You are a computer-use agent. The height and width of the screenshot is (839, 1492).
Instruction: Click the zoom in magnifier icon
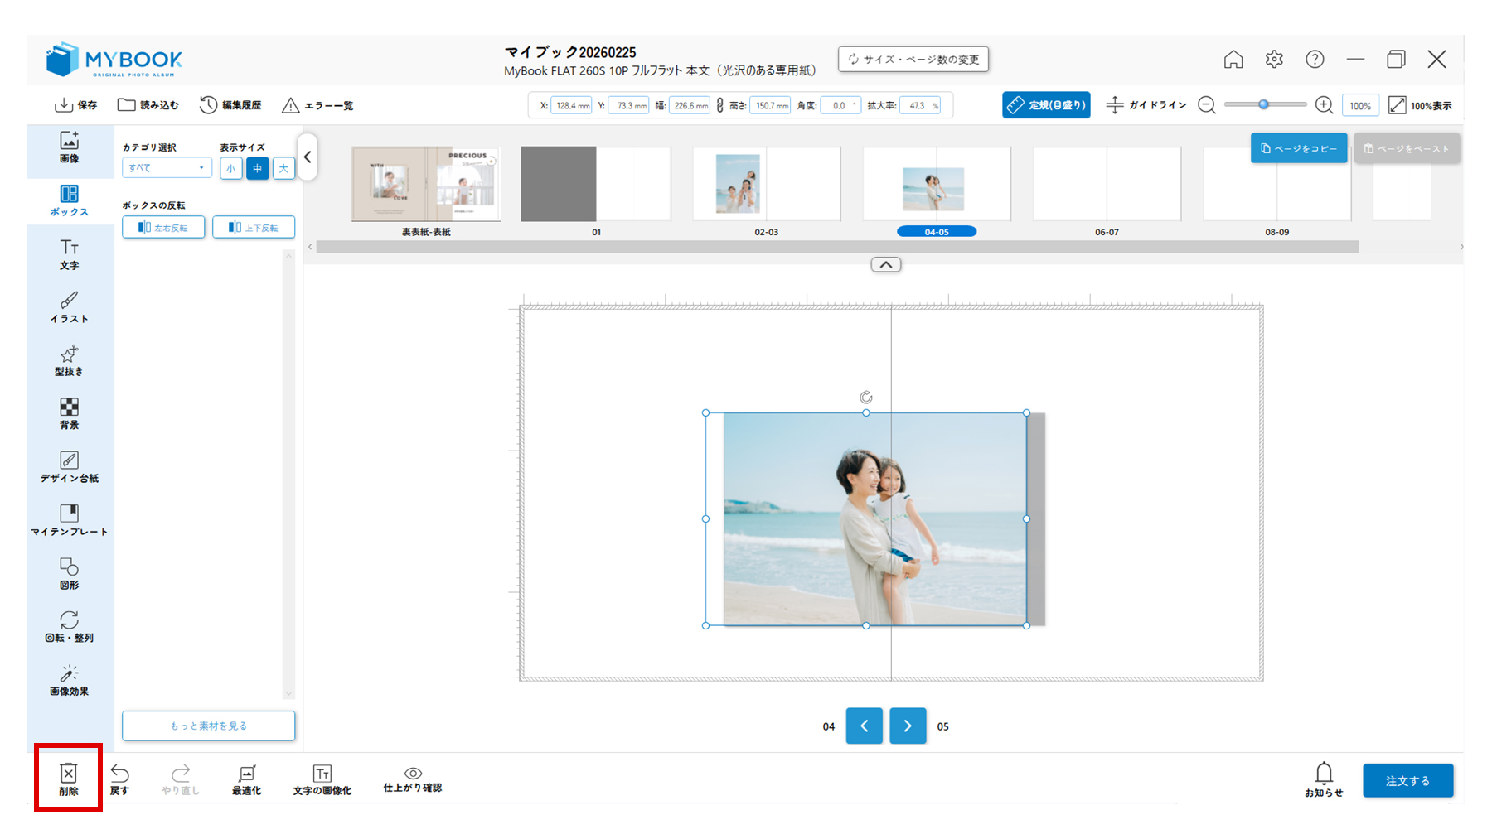coord(1325,105)
